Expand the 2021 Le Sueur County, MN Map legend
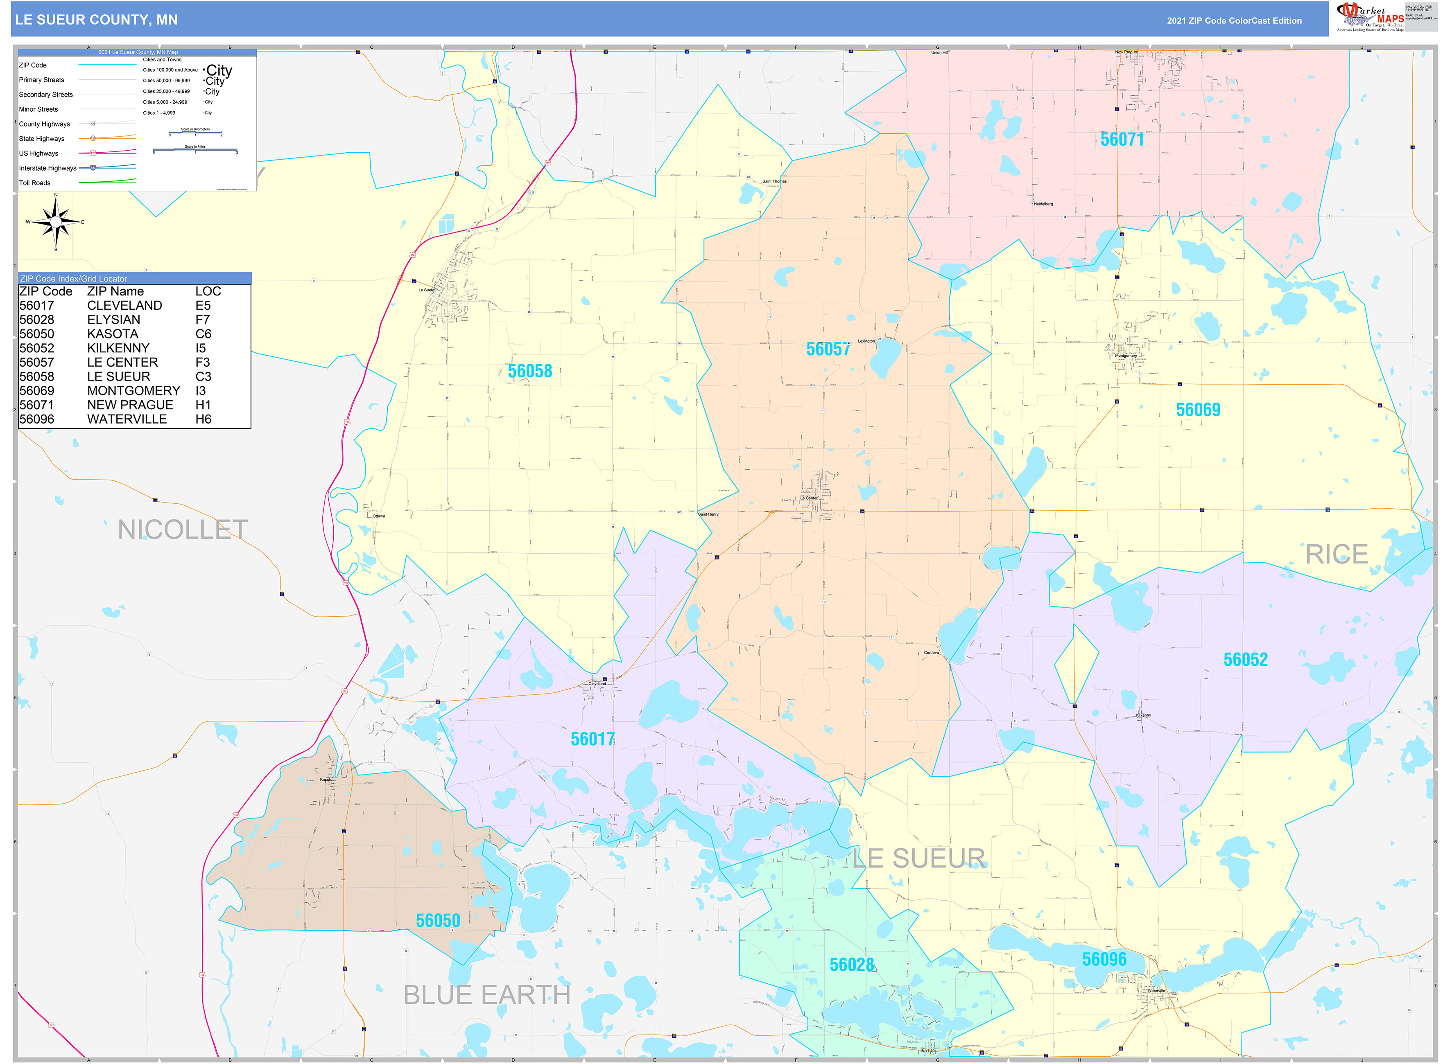This screenshot has height=1064, width=1445. tap(138, 52)
